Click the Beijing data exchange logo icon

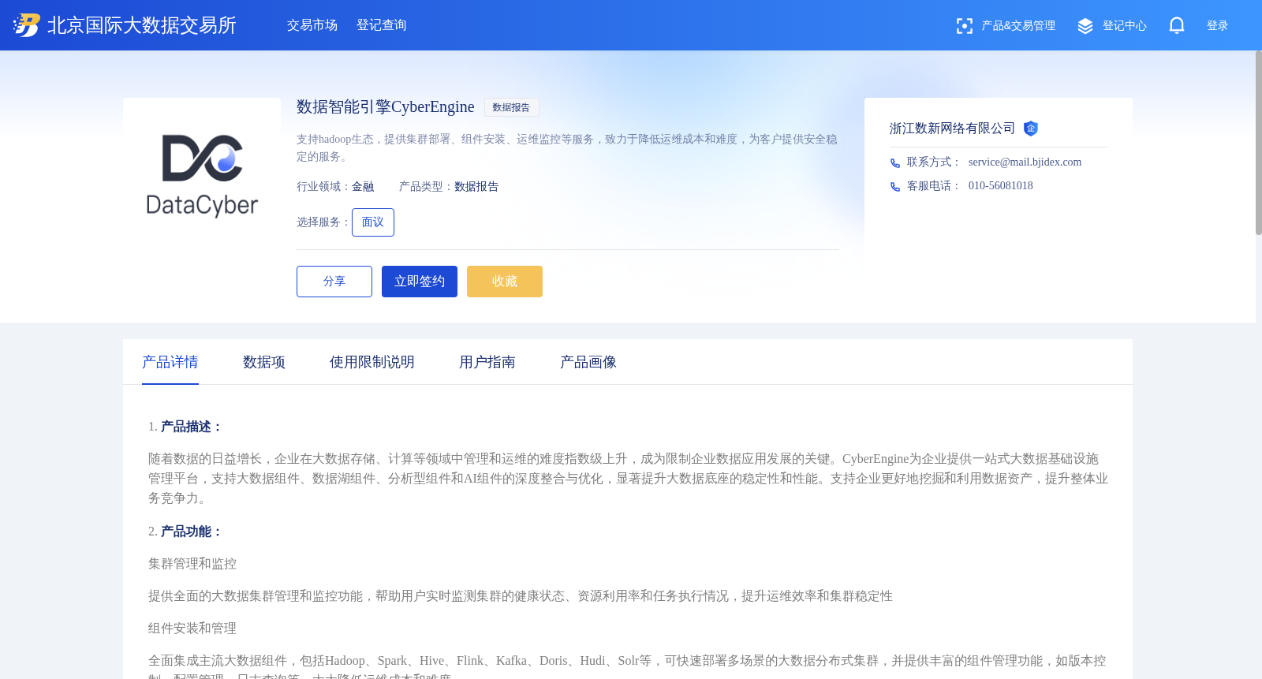click(26, 25)
